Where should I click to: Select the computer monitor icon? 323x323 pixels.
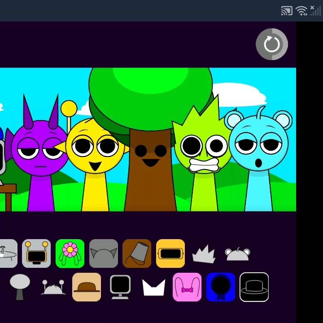[120, 287]
